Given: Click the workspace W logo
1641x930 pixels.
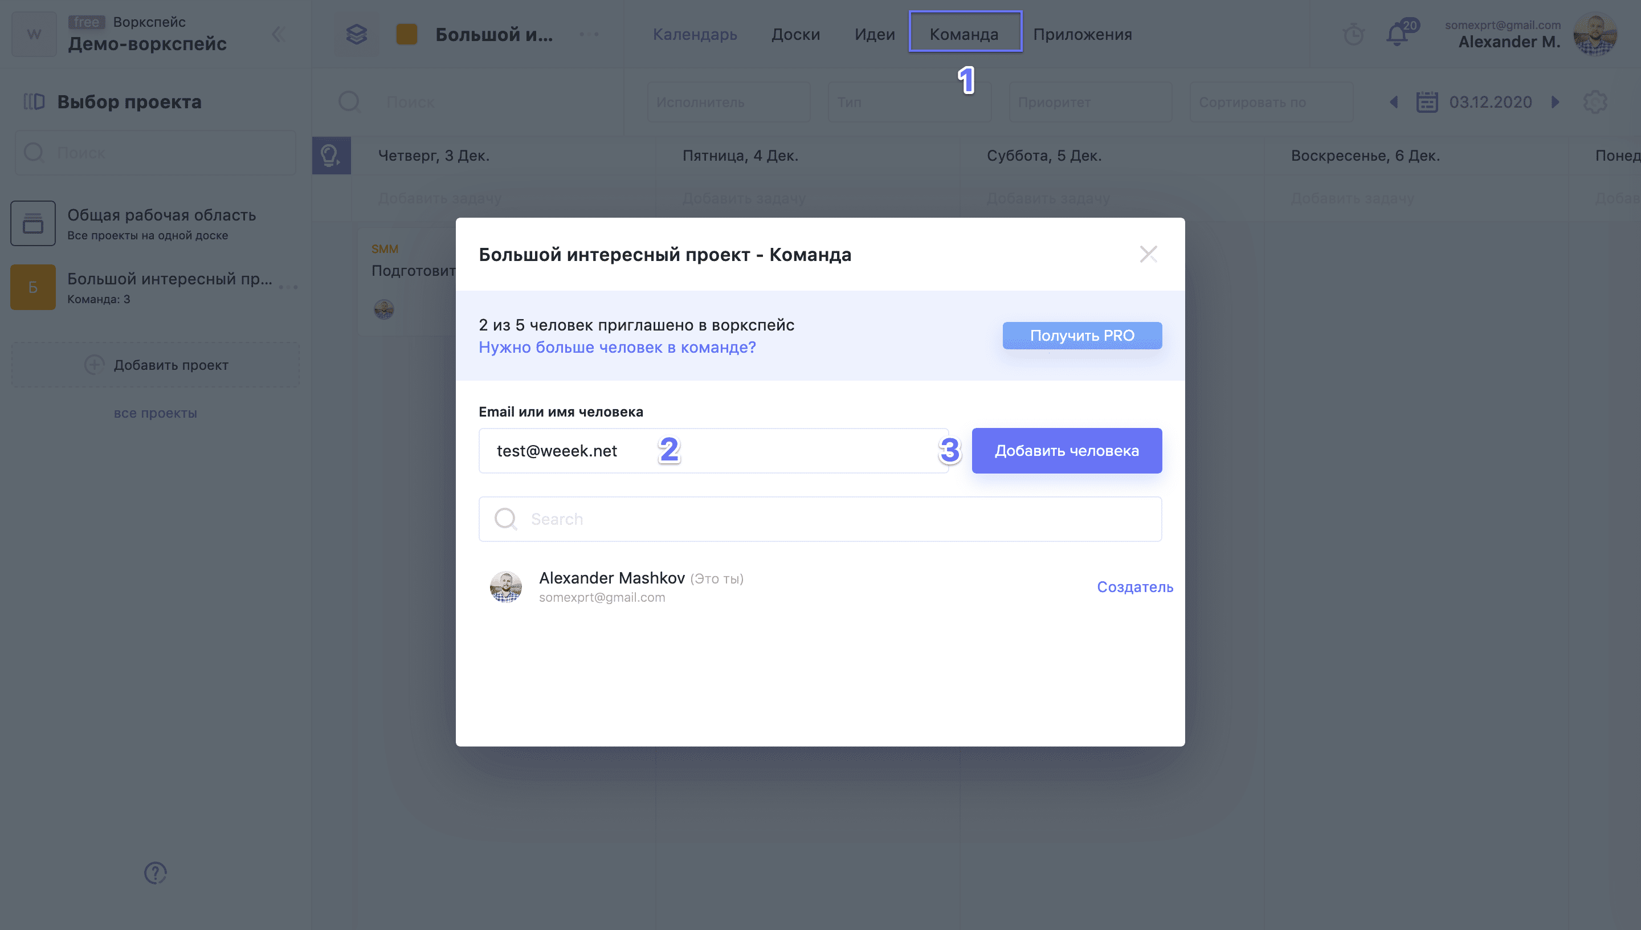Looking at the screenshot, I should click(34, 34).
